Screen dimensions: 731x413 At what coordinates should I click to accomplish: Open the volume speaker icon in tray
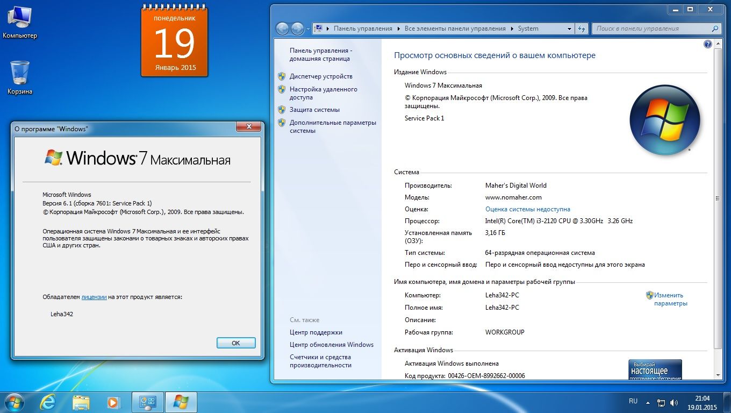click(x=674, y=402)
